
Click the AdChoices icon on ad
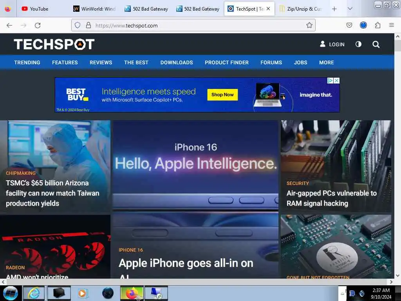click(x=330, y=81)
